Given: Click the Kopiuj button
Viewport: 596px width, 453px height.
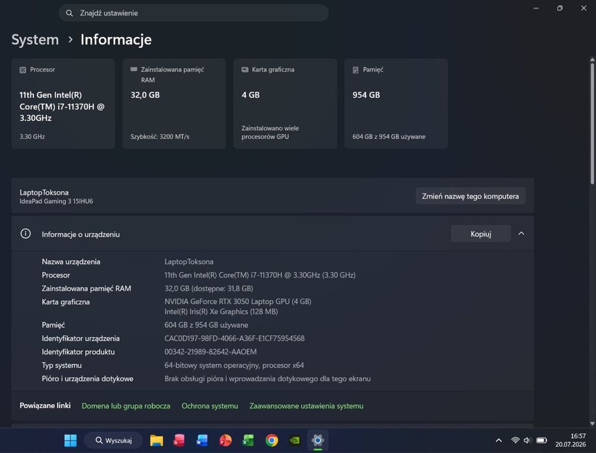Looking at the screenshot, I should click(480, 234).
